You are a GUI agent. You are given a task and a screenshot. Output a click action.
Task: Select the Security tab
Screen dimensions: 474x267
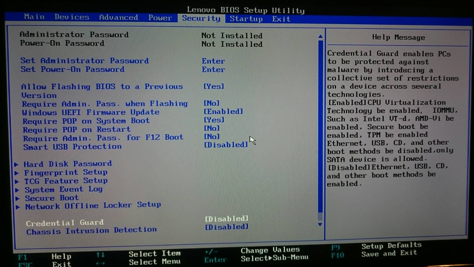tap(201, 18)
